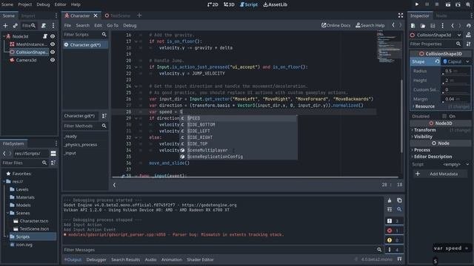Open the script editor Go To menu

[x=113, y=26]
